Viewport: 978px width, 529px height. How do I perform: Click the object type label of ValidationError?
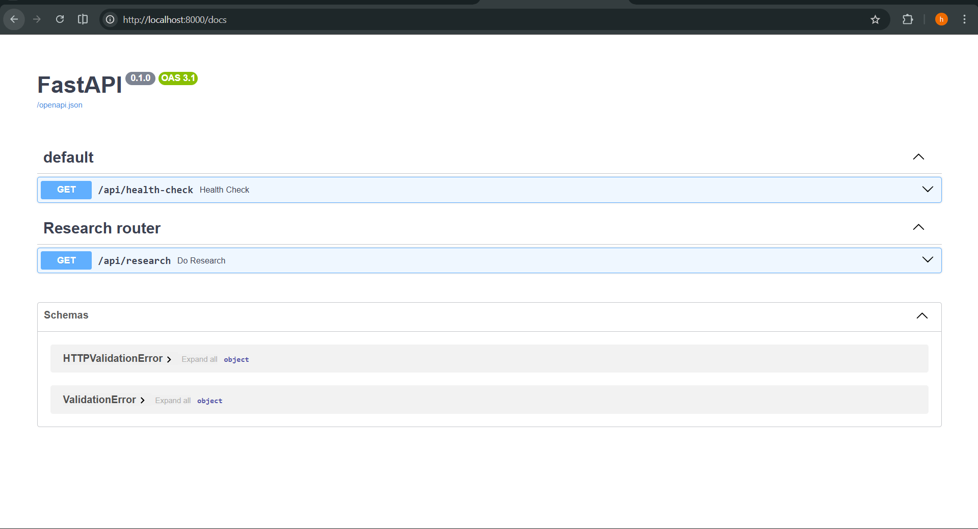210,401
